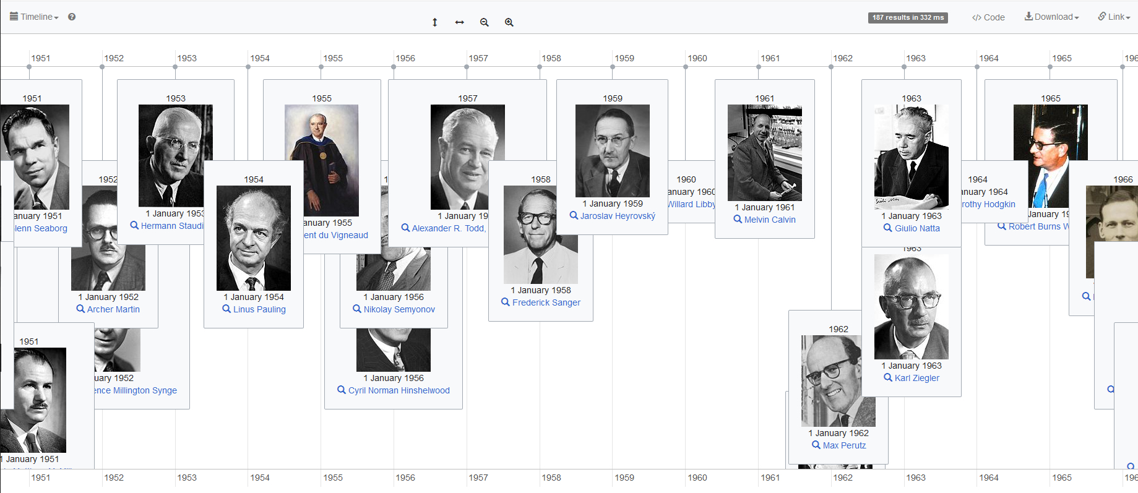Open the Linus Pauling link
Viewport: 1138px width, 493px height.
259,309
